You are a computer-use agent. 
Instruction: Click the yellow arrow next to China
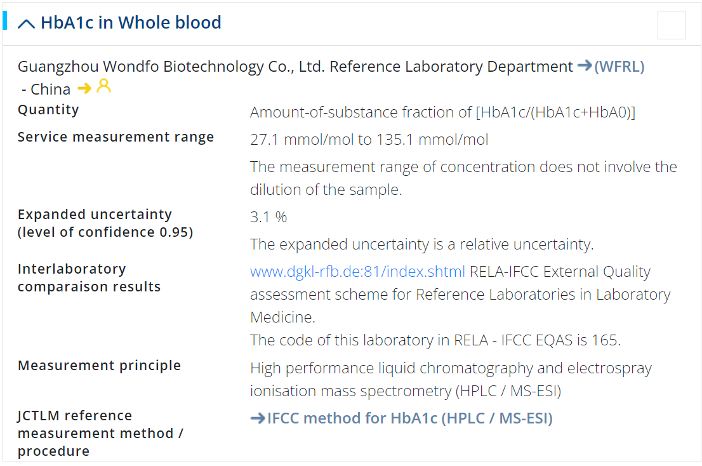click(84, 88)
